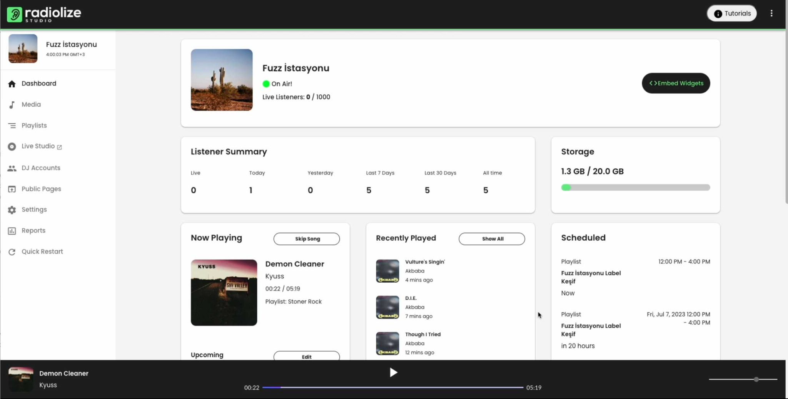The width and height of the screenshot is (788, 399).
Task: Click Edit button next to Upcoming
Action: [306, 356]
